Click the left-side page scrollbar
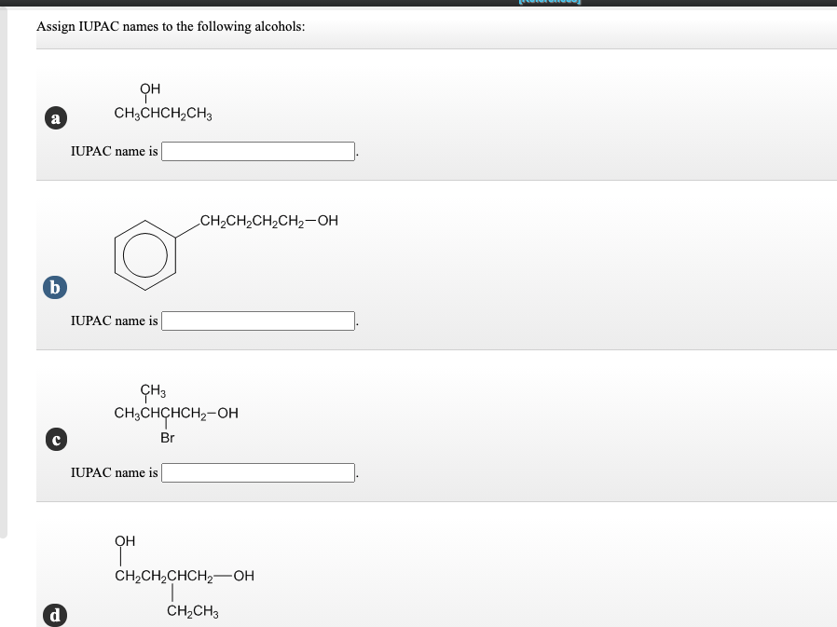Viewport: 837px width, 627px height. pyautogui.click(x=4, y=279)
